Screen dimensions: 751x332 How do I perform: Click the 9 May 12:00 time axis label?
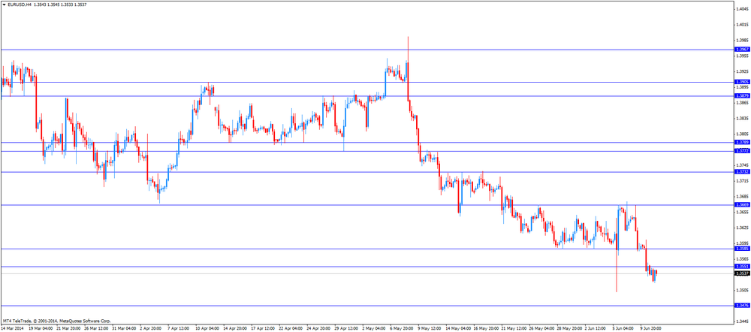coord(429,329)
